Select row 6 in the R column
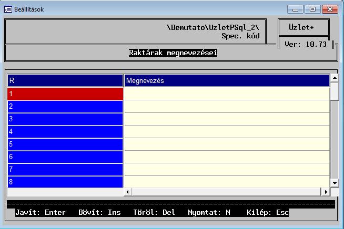Image resolution: width=344 pixels, height=229 pixels. (65, 157)
